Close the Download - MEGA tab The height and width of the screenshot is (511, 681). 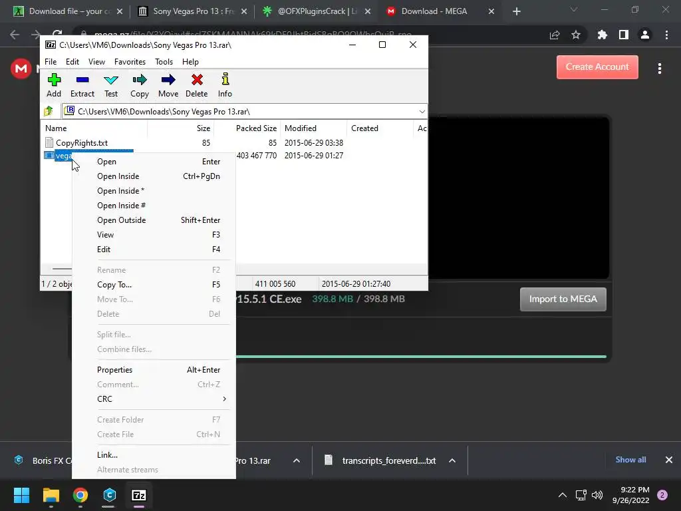pyautogui.click(x=491, y=11)
